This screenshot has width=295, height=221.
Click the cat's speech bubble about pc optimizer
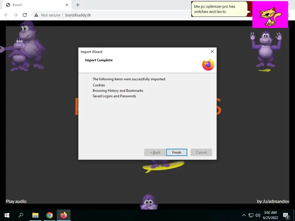tap(220, 9)
